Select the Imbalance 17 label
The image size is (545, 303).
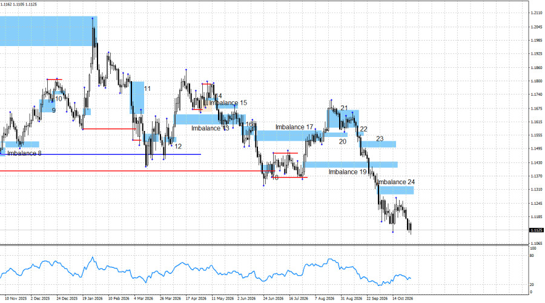click(x=294, y=127)
